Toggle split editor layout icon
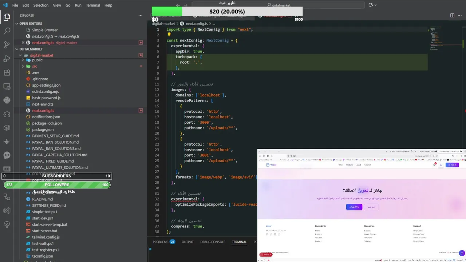Image resolution: width=466 pixels, height=262 pixels. 452,15
